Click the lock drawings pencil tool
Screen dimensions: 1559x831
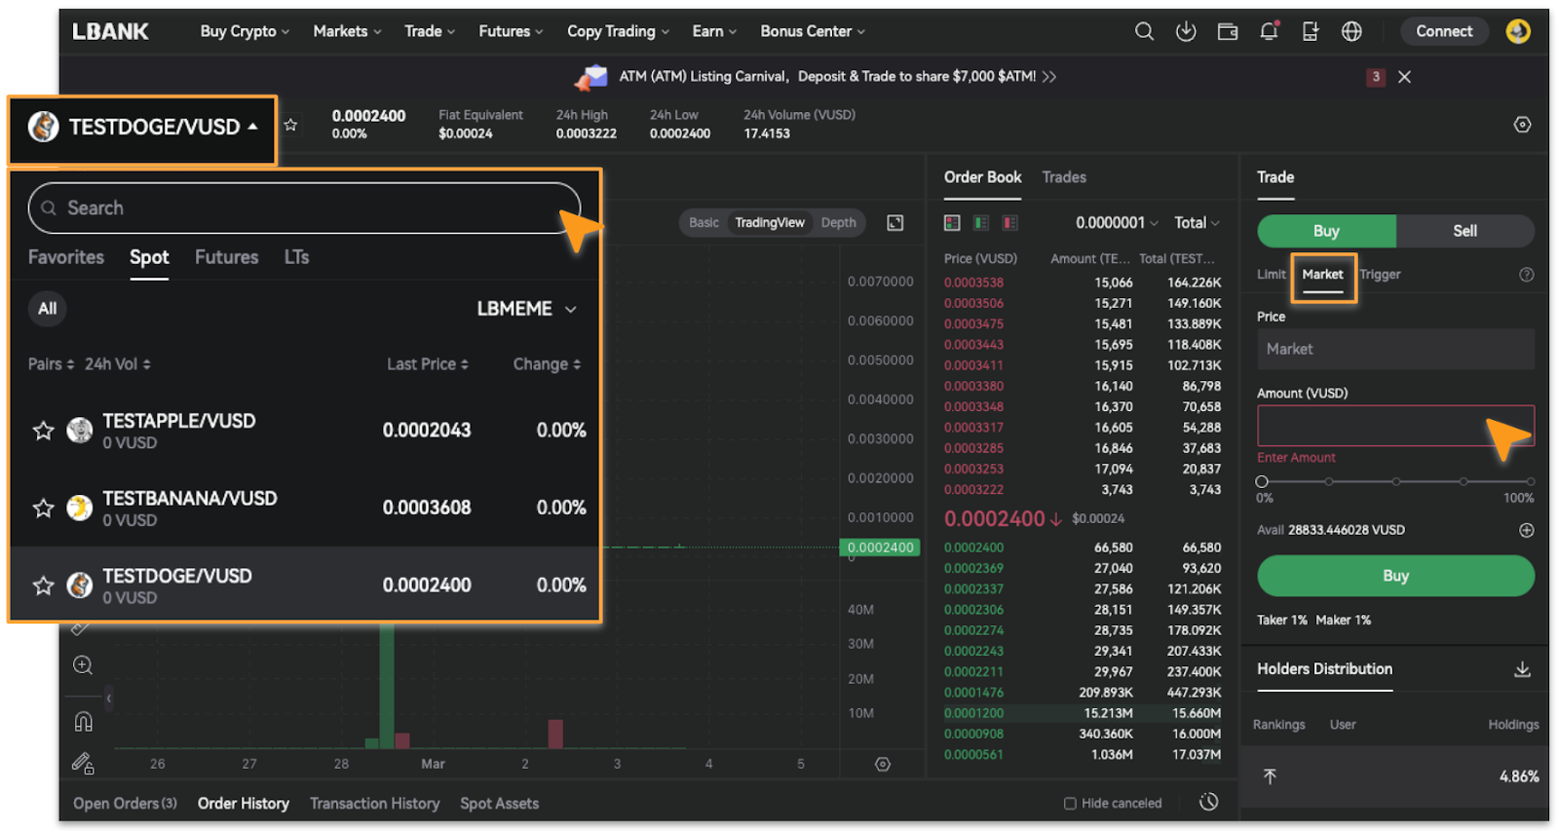tap(83, 764)
